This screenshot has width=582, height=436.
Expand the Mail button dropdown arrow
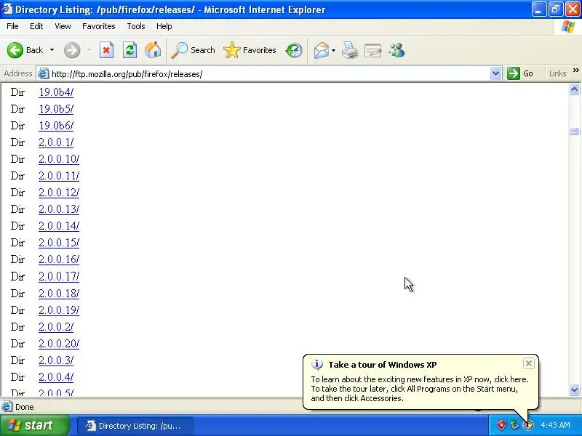tap(333, 50)
